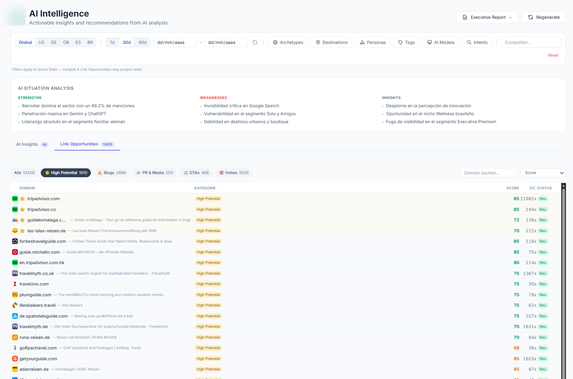Viewport: 573px width, 379px height.
Task: Click the las-islas-reisen.de favicon
Action: 15,231
